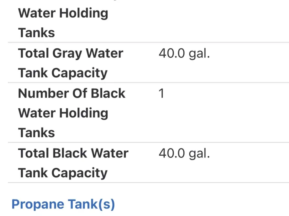Click the gal. unit in the gray water row
The height and width of the screenshot is (216, 289).
(199, 54)
